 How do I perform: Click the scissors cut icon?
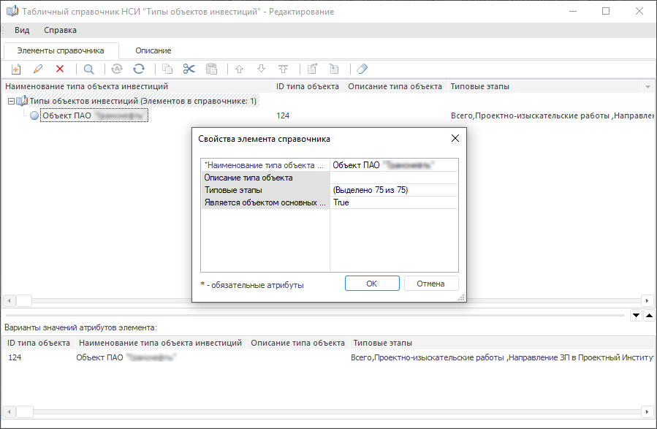(189, 69)
